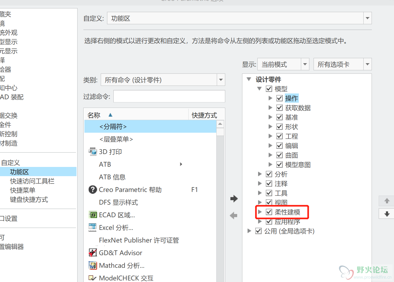The height and width of the screenshot is (282, 394).
Task: Expand the 操作 tree node
Action: (270, 98)
